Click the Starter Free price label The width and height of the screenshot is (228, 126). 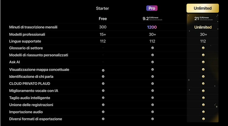click(x=103, y=18)
